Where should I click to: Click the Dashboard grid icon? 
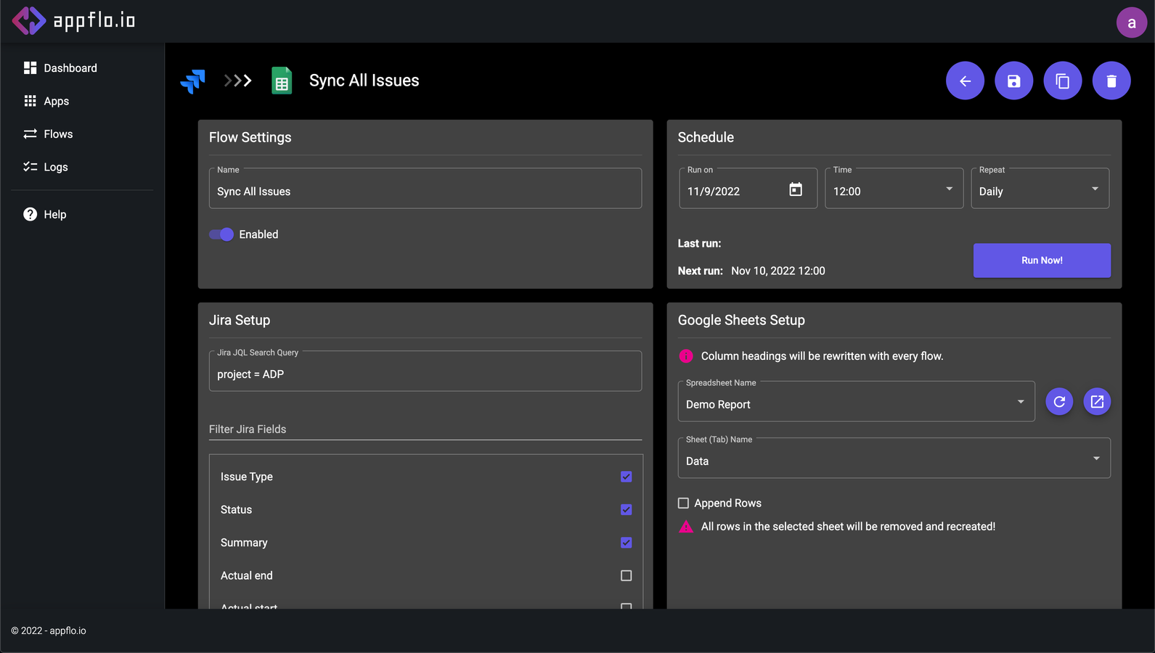tap(30, 68)
